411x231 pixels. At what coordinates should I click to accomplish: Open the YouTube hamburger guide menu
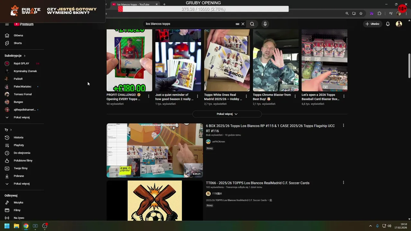click(7, 24)
